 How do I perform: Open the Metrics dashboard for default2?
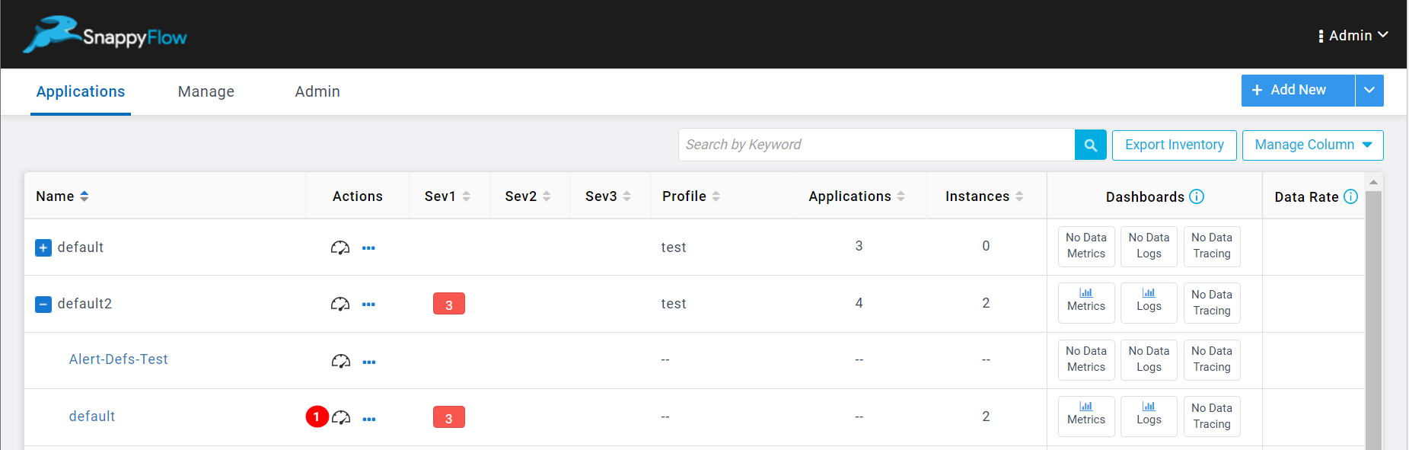pos(1085,302)
